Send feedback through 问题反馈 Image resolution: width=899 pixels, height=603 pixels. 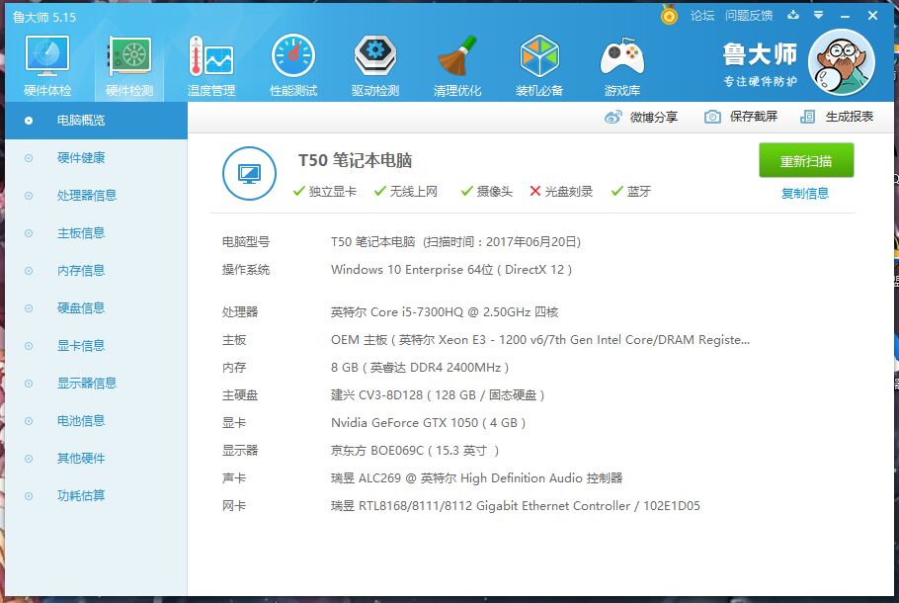747,15
